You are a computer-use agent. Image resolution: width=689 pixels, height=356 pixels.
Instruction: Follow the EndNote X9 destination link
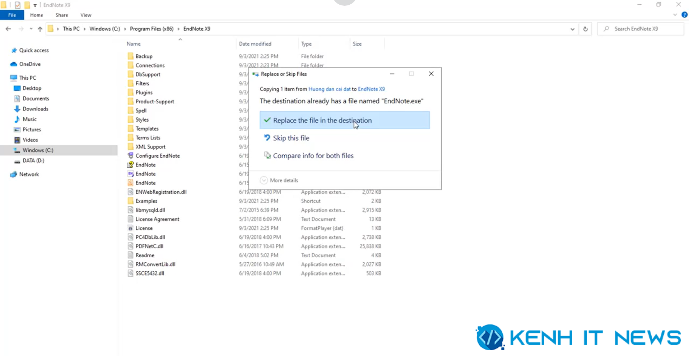371,89
